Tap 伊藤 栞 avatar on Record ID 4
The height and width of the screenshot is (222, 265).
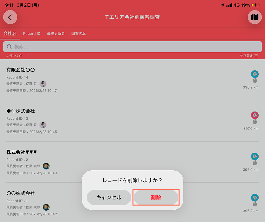tap(43, 84)
